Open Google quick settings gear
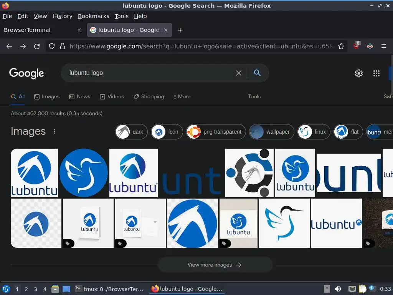 click(359, 73)
